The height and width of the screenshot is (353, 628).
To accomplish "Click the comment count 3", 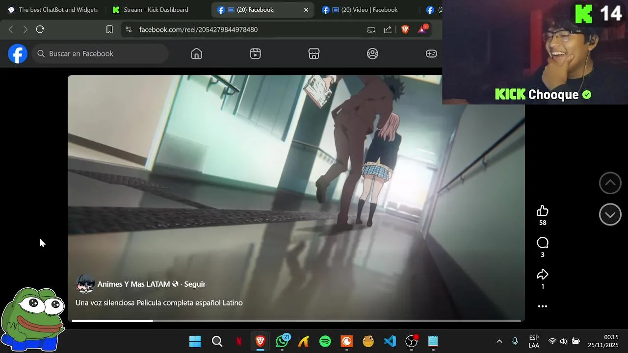I will (x=543, y=254).
